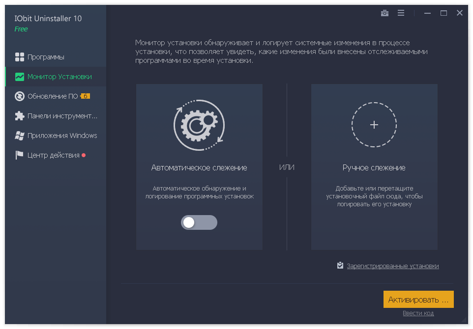Switch to Приложения Windows section
Screen dimensions: 473x329
coord(56,136)
